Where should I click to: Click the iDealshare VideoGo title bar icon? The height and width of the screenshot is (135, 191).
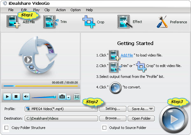coord(5,3)
